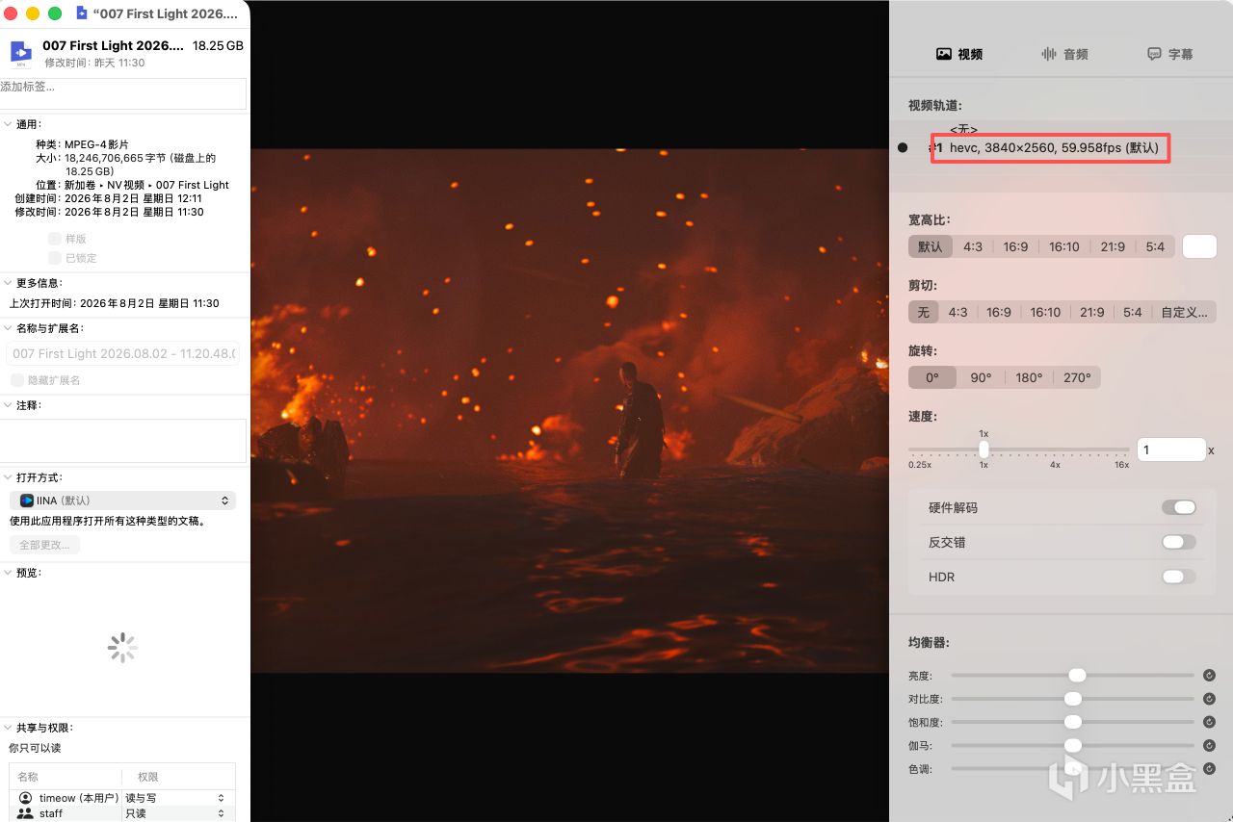Switch to the 音频 tab

point(1064,54)
